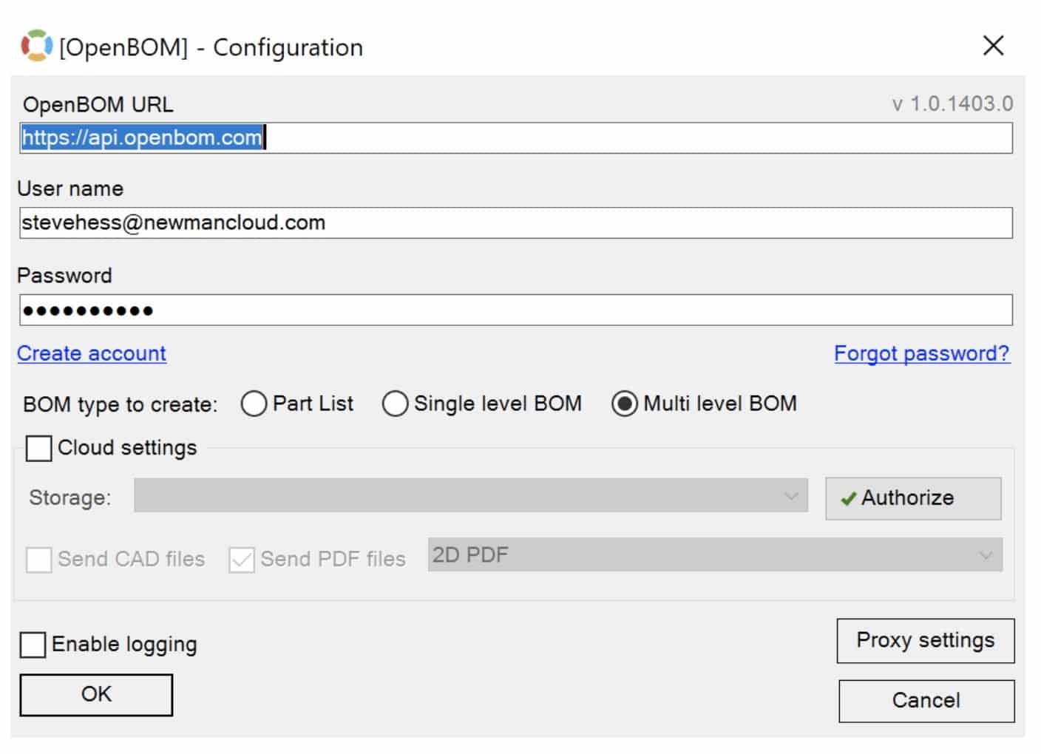Click the 'Password' label text
The width and height of the screenshot is (1041, 754).
pyautogui.click(x=64, y=276)
